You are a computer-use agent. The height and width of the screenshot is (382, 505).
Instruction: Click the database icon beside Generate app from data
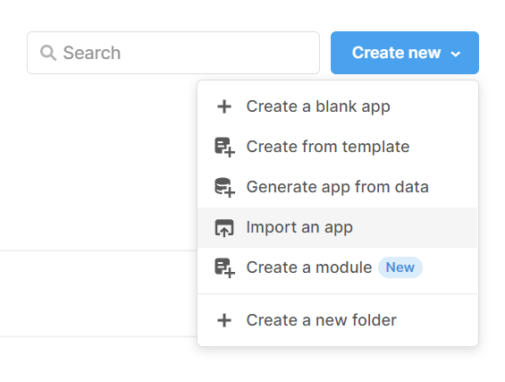tap(224, 188)
